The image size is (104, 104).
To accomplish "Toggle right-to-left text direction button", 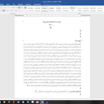I will pos(19,8).
